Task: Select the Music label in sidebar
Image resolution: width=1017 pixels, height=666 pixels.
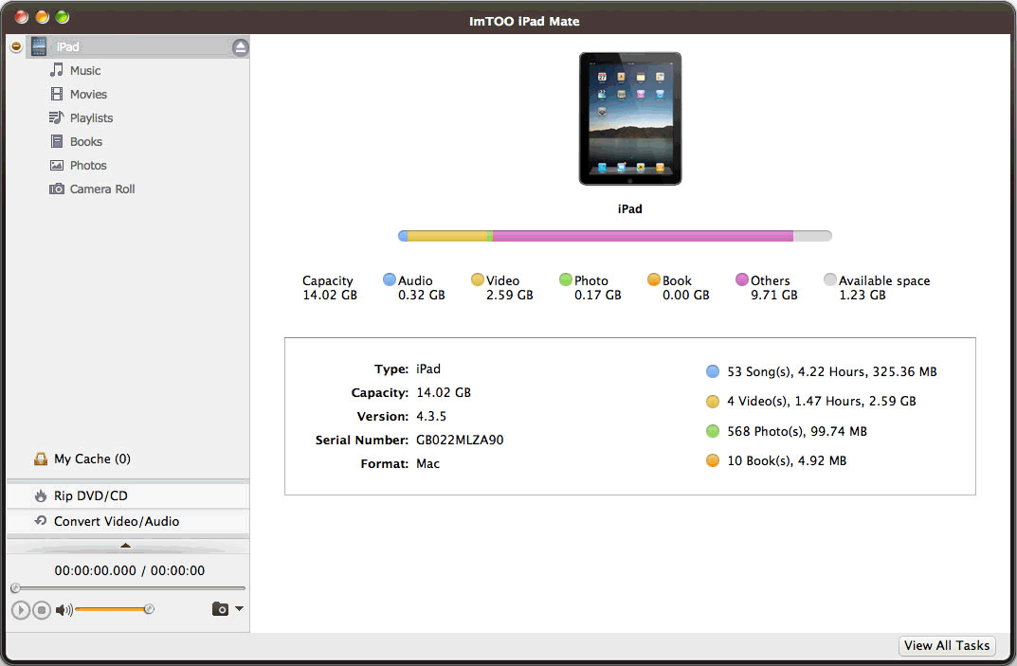Action: pyautogui.click(x=85, y=71)
